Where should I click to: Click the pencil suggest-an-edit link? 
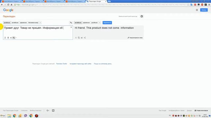tap(135, 38)
